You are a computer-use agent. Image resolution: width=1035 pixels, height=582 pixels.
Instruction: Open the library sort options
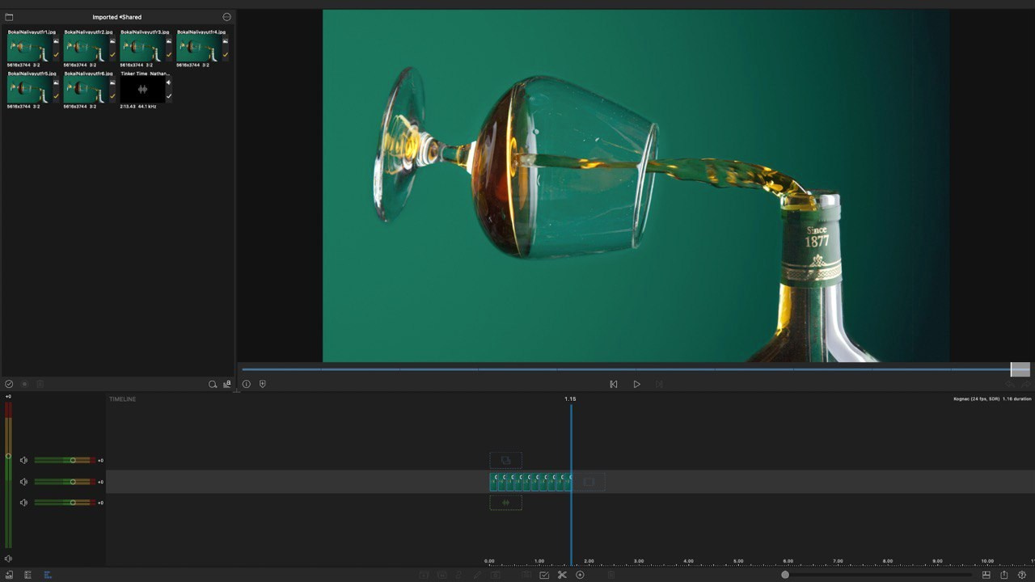click(227, 385)
